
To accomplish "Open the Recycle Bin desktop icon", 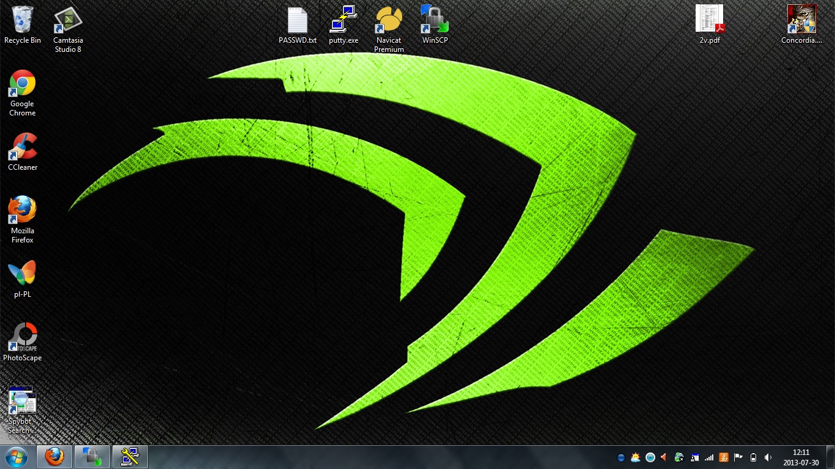I will (x=23, y=25).
